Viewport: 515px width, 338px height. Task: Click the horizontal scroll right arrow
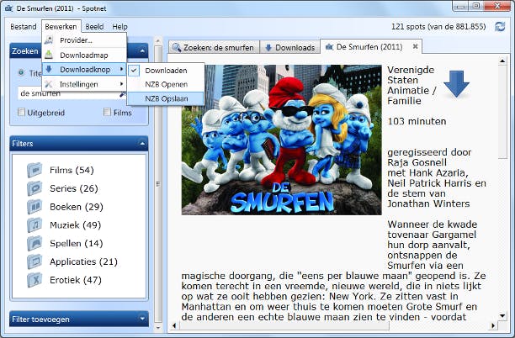click(x=492, y=326)
